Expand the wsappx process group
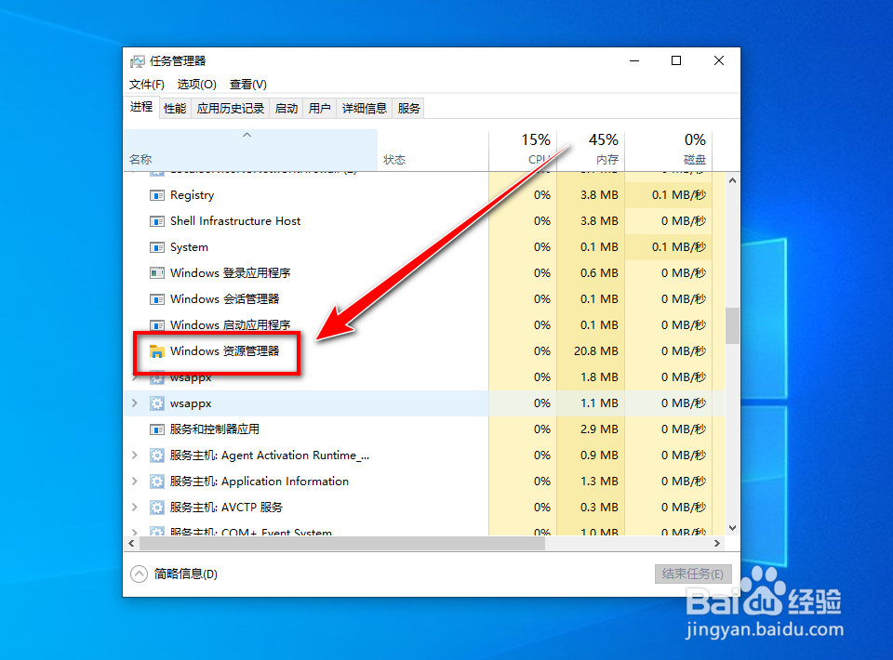This screenshot has width=893, height=660. coord(136,403)
